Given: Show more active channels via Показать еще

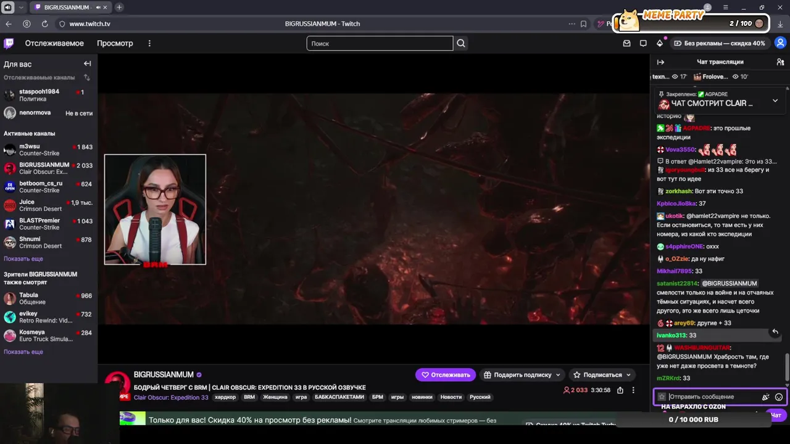Looking at the screenshot, I should (23, 259).
